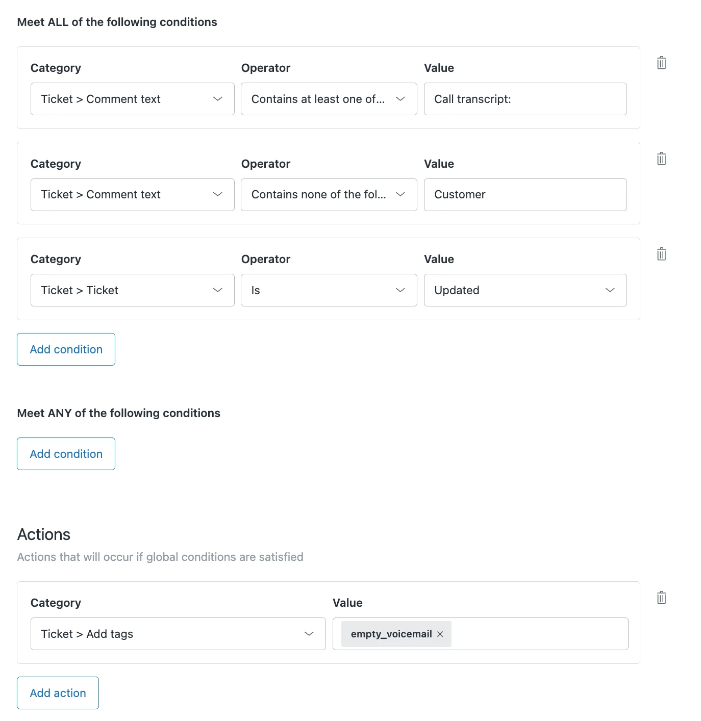Expand the 'Is' operator dropdown
Screen dimensions: 701x721
(329, 290)
